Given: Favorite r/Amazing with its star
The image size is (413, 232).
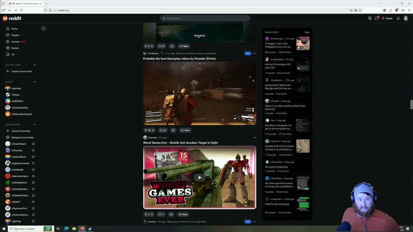Looking at the screenshot, I should pos(33,150).
